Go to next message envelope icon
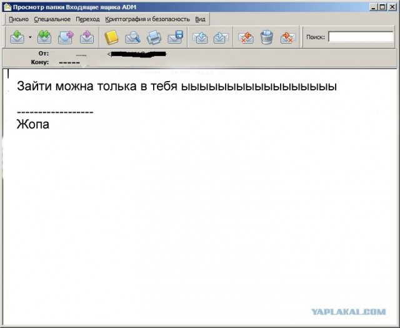This screenshot has width=400, height=328. [x=221, y=37]
